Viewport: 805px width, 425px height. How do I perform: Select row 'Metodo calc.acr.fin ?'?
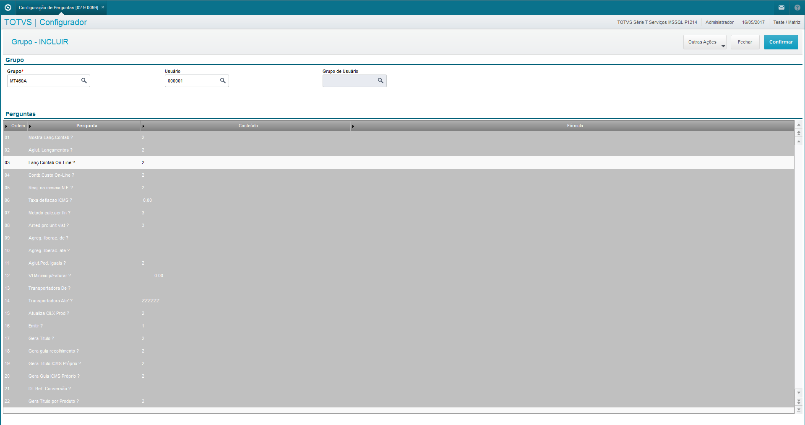[x=399, y=213]
